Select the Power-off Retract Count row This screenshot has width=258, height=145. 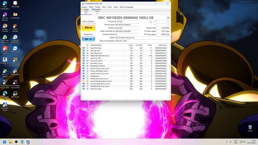click(x=125, y=71)
